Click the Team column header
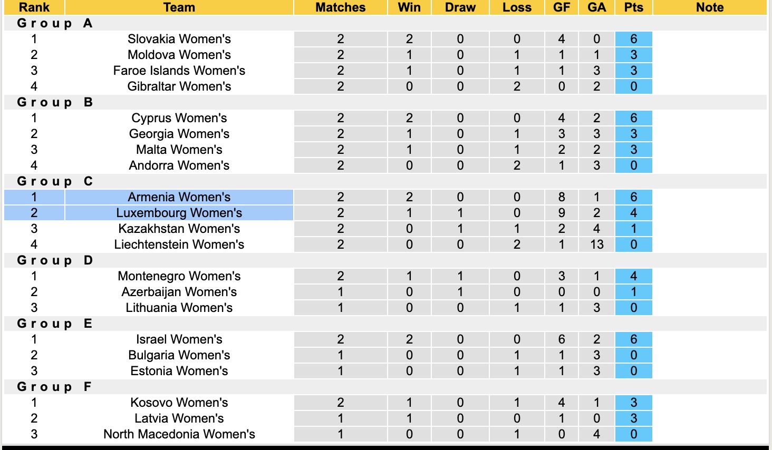 179,7
